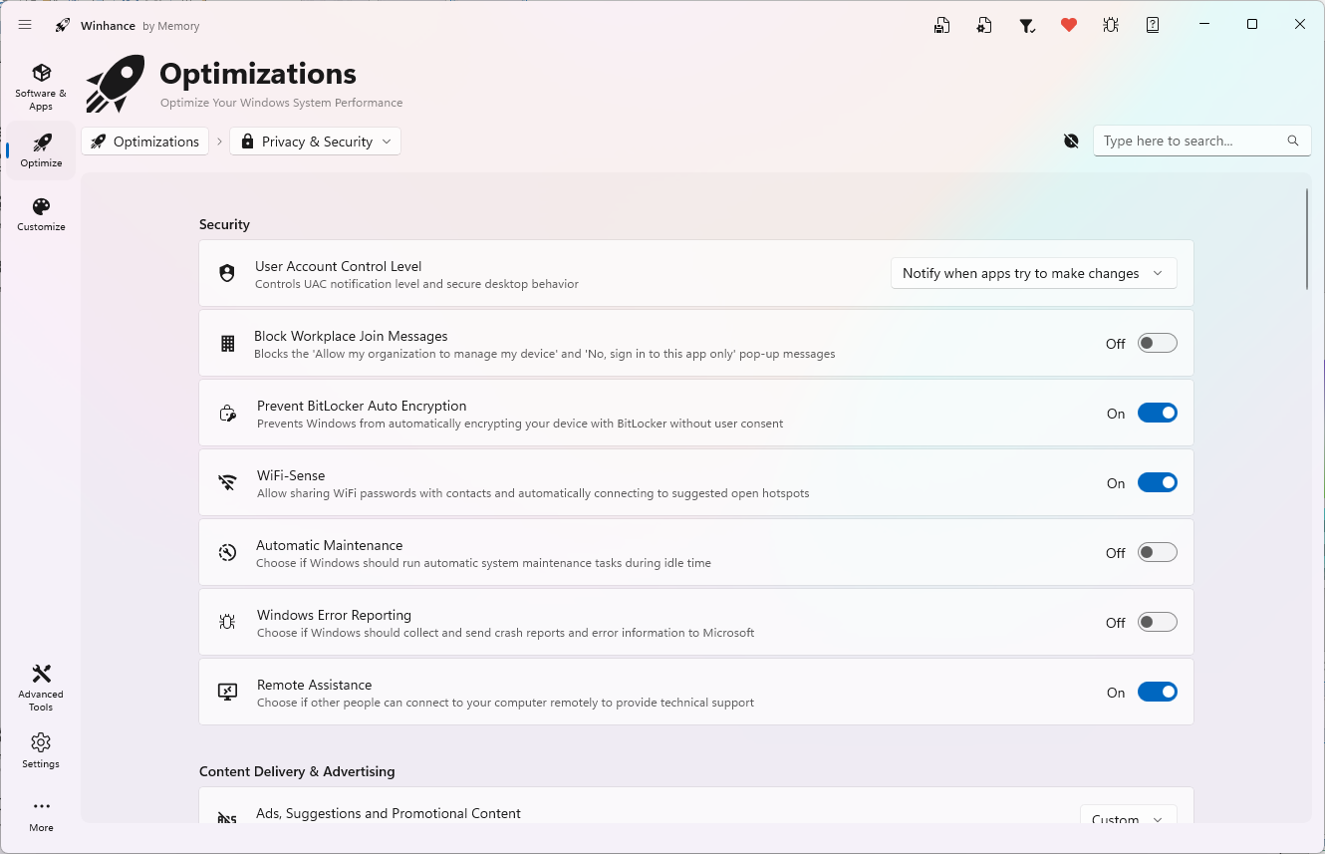Enable Block Workplace Join Messages toggle
1325x854 pixels.
[1157, 343]
